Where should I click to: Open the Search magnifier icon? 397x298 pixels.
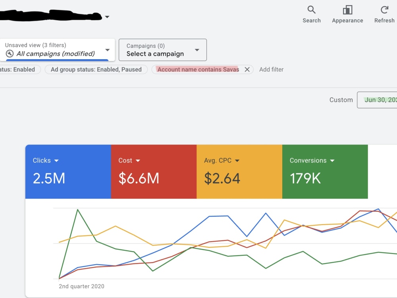(311, 10)
